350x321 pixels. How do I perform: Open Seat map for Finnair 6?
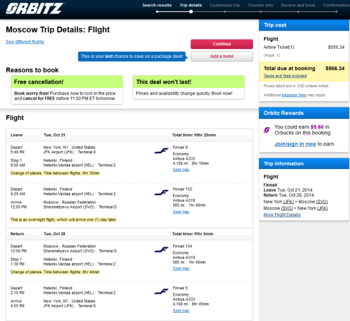click(x=181, y=170)
